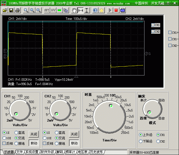Select 10X probe for CH1

(x=4, y=138)
